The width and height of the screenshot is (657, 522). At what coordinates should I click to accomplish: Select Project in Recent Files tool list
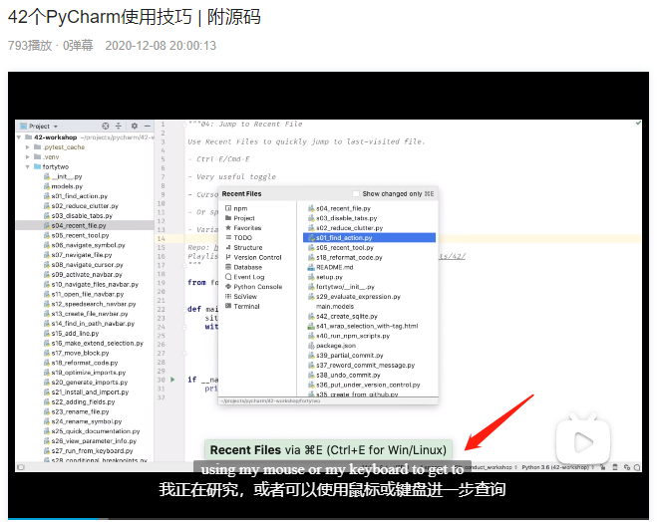tap(239, 218)
